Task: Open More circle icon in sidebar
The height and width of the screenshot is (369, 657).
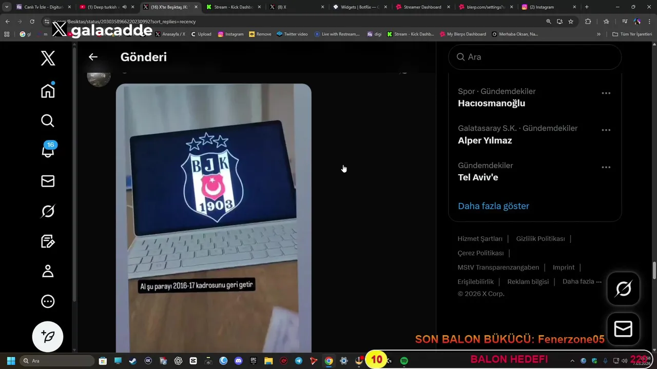Action: (x=48, y=301)
